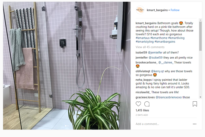This screenshot has width=205, height=137.
Task: Select the second carousel dot indicator
Action: coord(68,126)
